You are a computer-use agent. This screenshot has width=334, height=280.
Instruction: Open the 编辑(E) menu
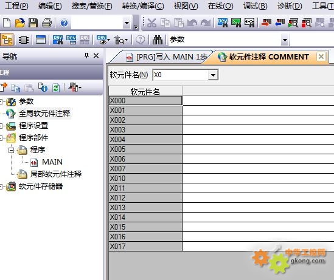tap(50, 6)
